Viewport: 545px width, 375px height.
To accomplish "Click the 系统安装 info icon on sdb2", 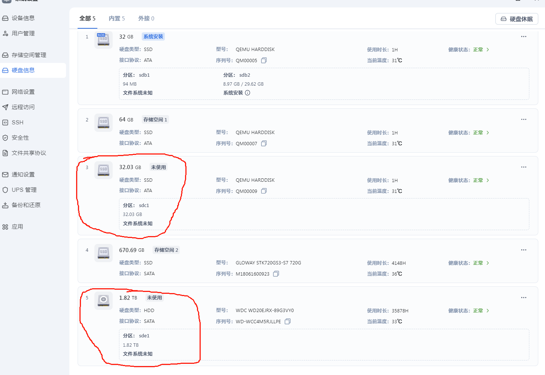I will (248, 92).
